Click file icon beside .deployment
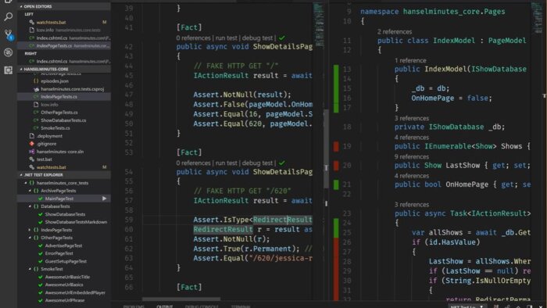 [32, 136]
